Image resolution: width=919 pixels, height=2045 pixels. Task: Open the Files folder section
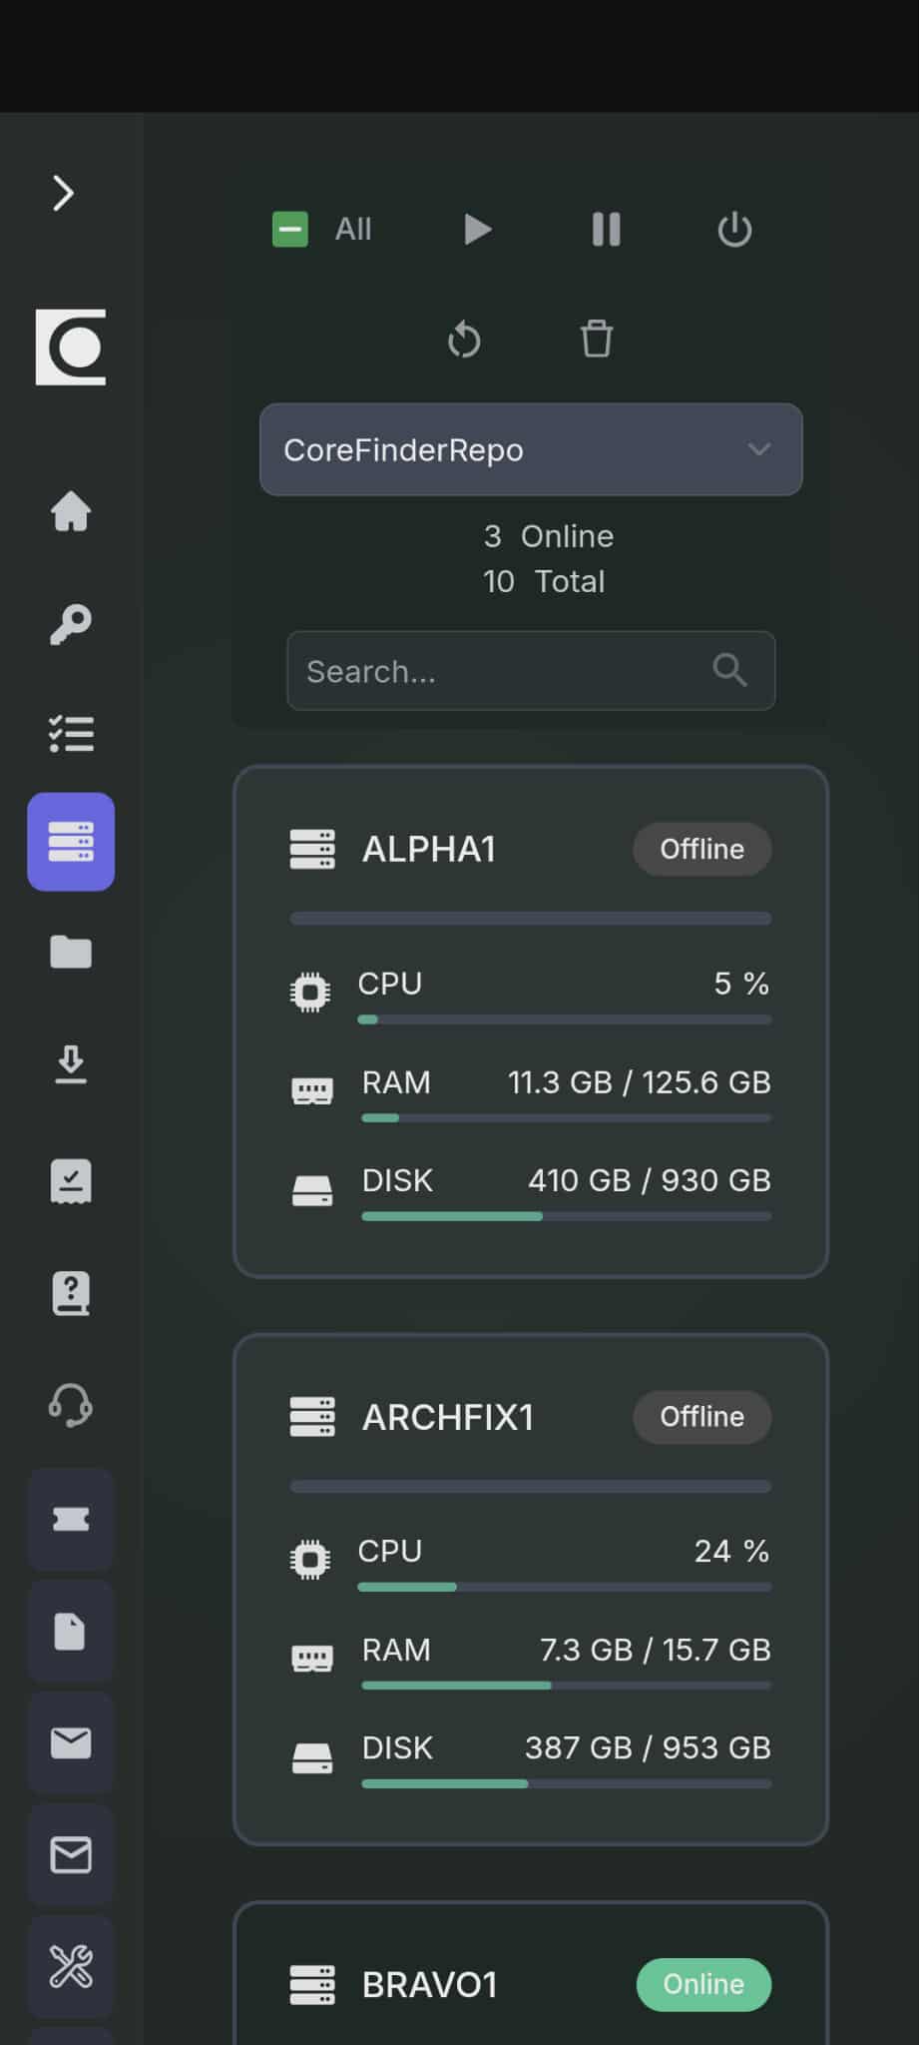point(70,954)
